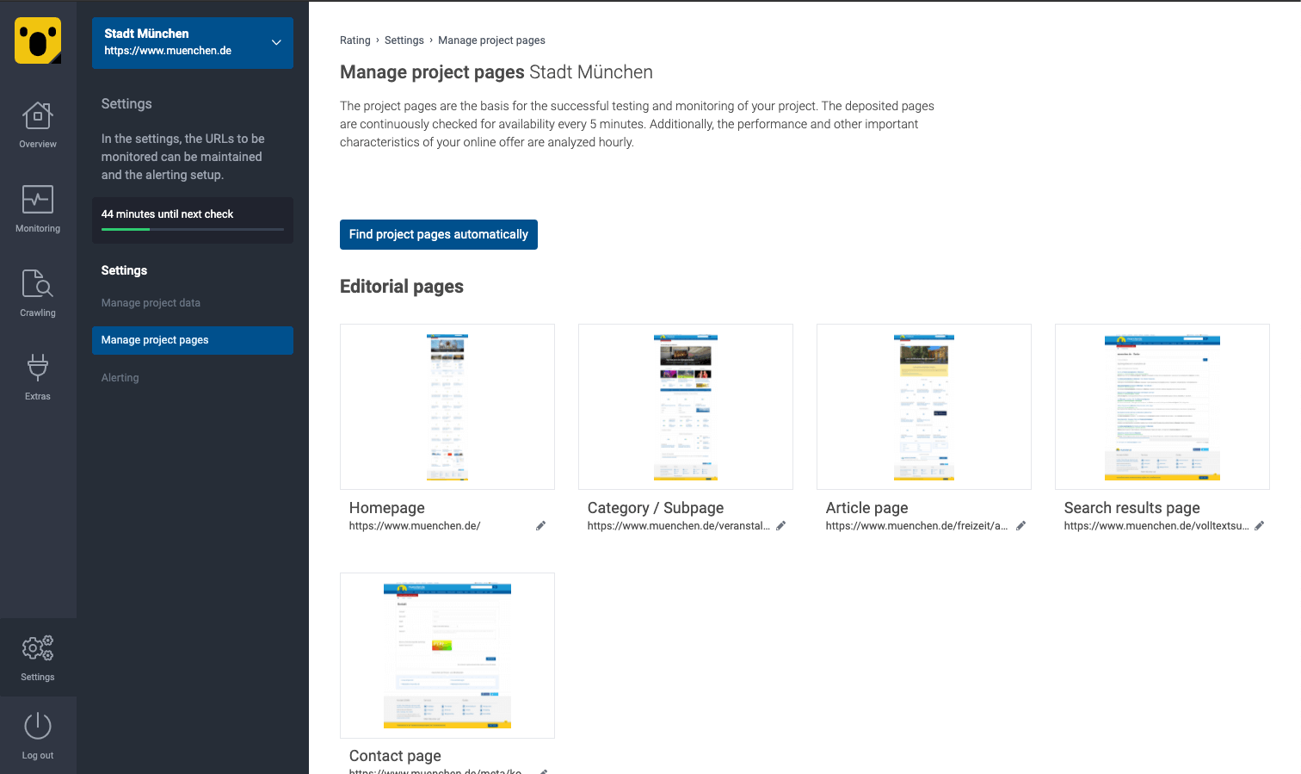Screen dimensions: 1301x774
Task: Open the Overview section in sidebar
Action: click(x=38, y=125)
